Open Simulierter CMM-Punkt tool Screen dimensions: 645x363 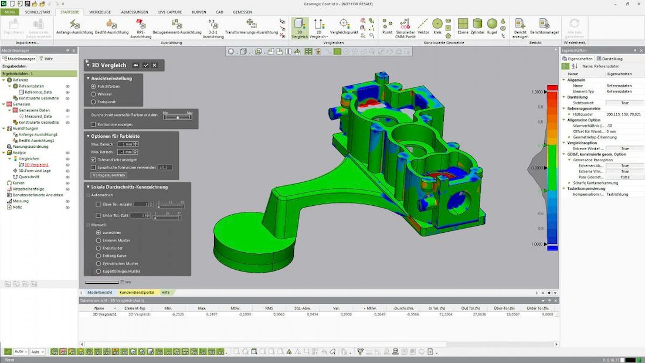(x=405, y=28)
